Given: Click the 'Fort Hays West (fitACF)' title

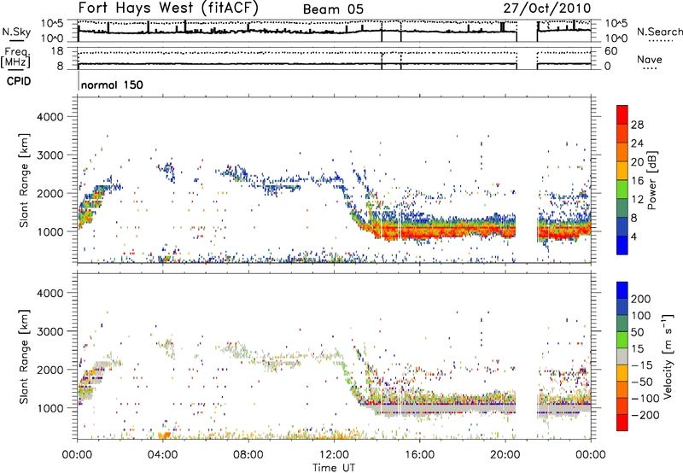Looking at the screenshot, I should pos(168,8).
